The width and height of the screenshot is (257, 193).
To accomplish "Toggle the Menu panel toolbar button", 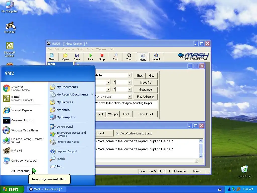I will coord(143,57).
